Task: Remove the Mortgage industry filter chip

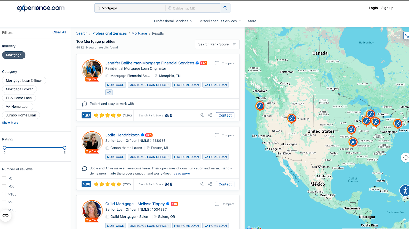Action: [x=14, y=55]
